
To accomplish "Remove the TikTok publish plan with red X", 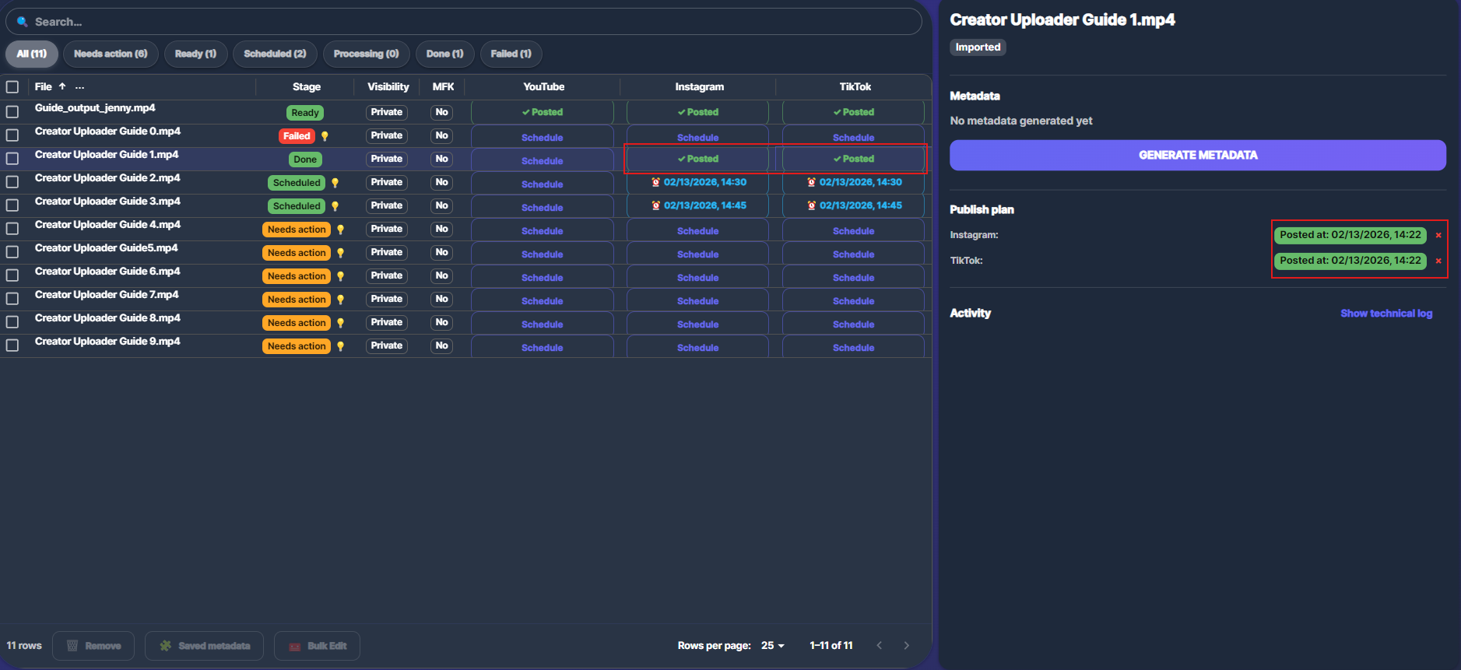I will (x=1438, y=261).
